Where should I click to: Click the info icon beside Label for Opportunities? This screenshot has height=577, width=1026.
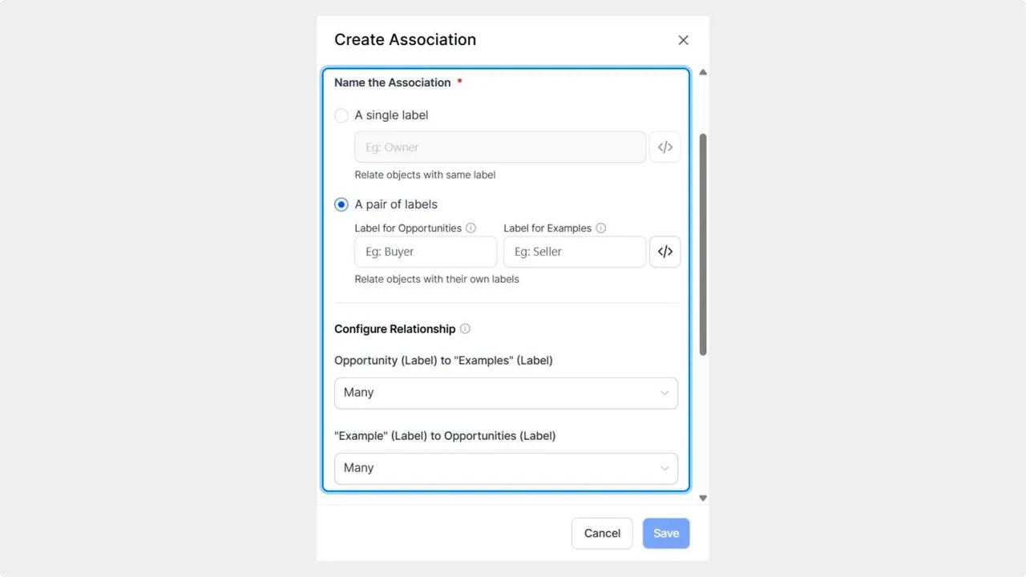pyautogui.click(x=471, y=228)
